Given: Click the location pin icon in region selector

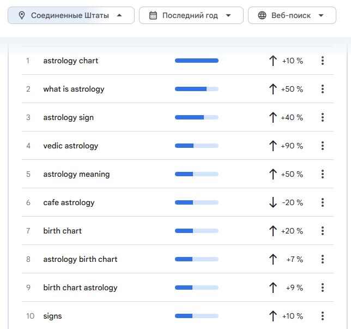Looking at the screenshot, I should pyautogui.click(x=22, y=15).
